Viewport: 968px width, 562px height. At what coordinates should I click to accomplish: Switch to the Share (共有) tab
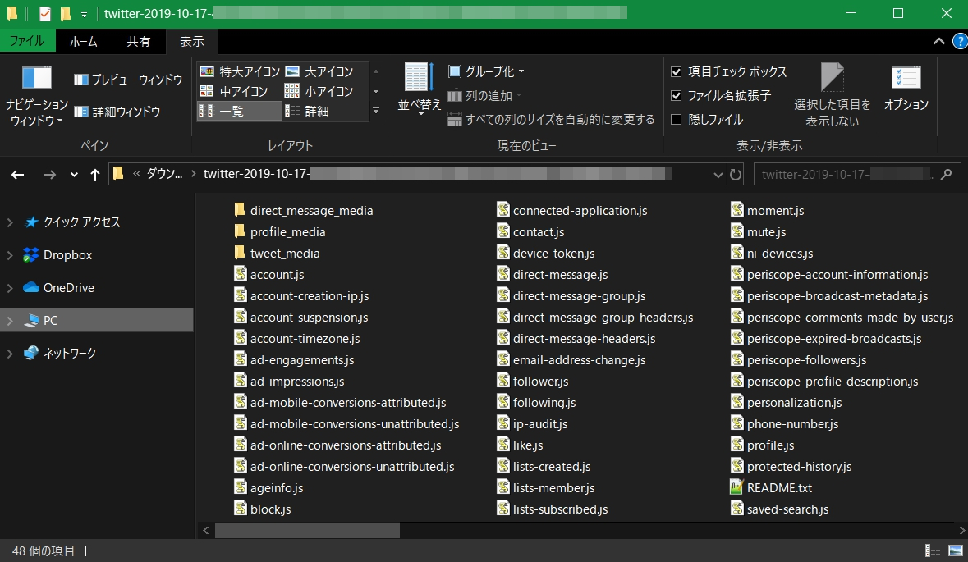pos(138,41)
